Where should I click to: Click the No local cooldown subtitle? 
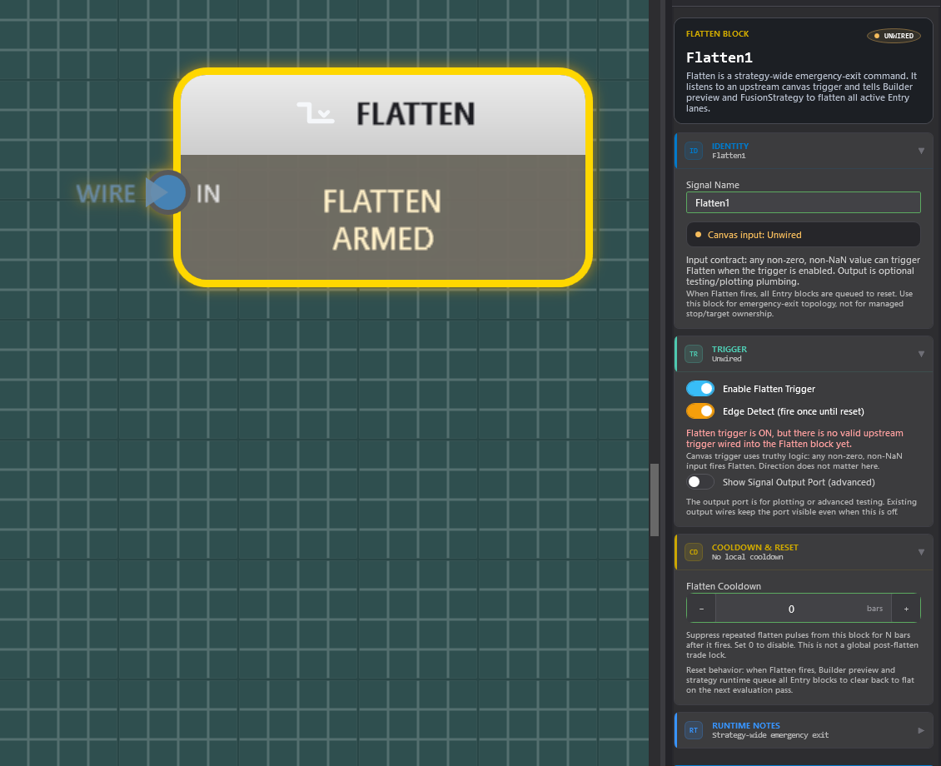pos(747,557)
